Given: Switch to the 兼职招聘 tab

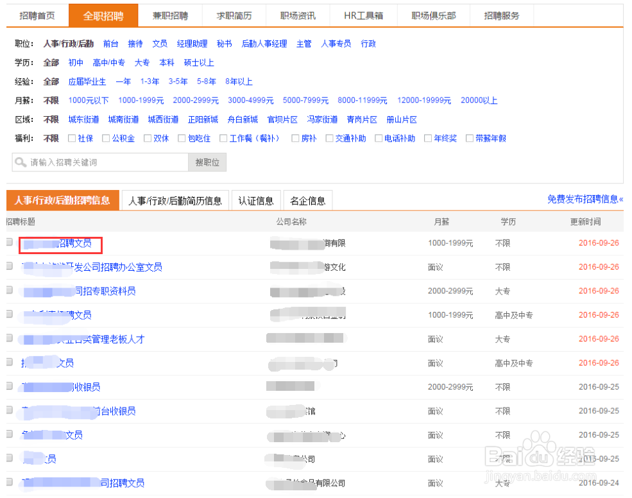Looking at the screenshot, I should click(170, 16).
